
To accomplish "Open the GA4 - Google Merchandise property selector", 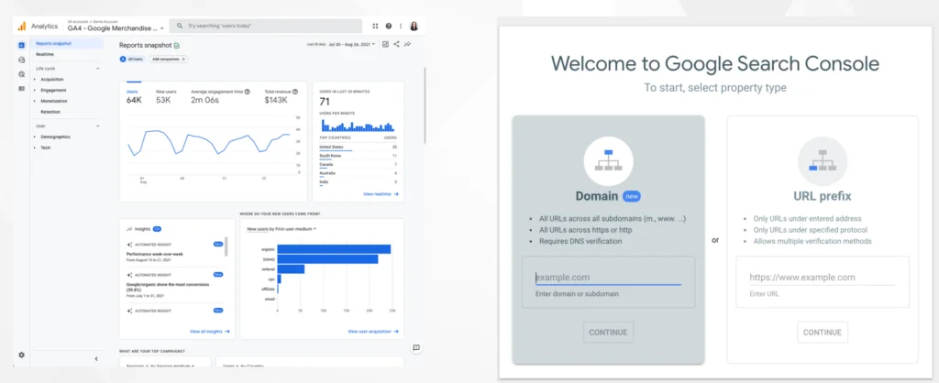I will tap(116, 28).
